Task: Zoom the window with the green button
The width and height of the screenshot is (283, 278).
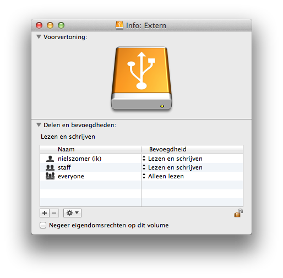Action: click(x=61, y=25)
